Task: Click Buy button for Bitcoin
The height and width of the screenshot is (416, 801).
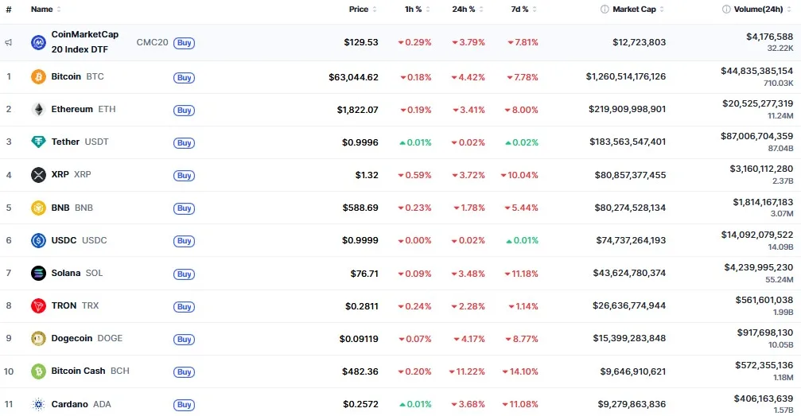Action: [184, 78]
